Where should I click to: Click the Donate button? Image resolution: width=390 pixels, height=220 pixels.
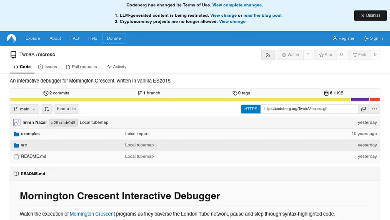114,38
